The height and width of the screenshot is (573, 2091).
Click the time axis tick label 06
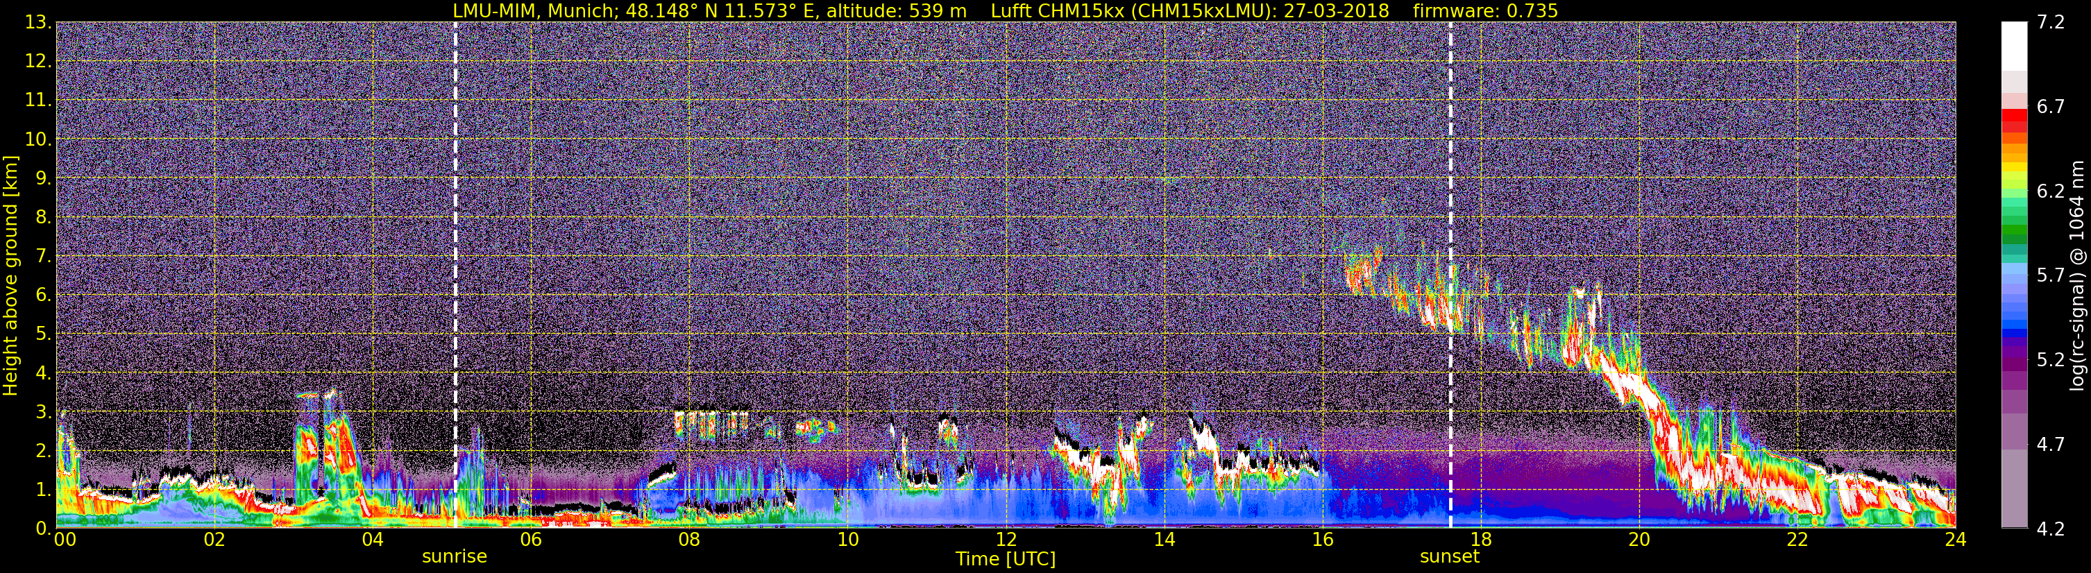[x=531, y=540]
